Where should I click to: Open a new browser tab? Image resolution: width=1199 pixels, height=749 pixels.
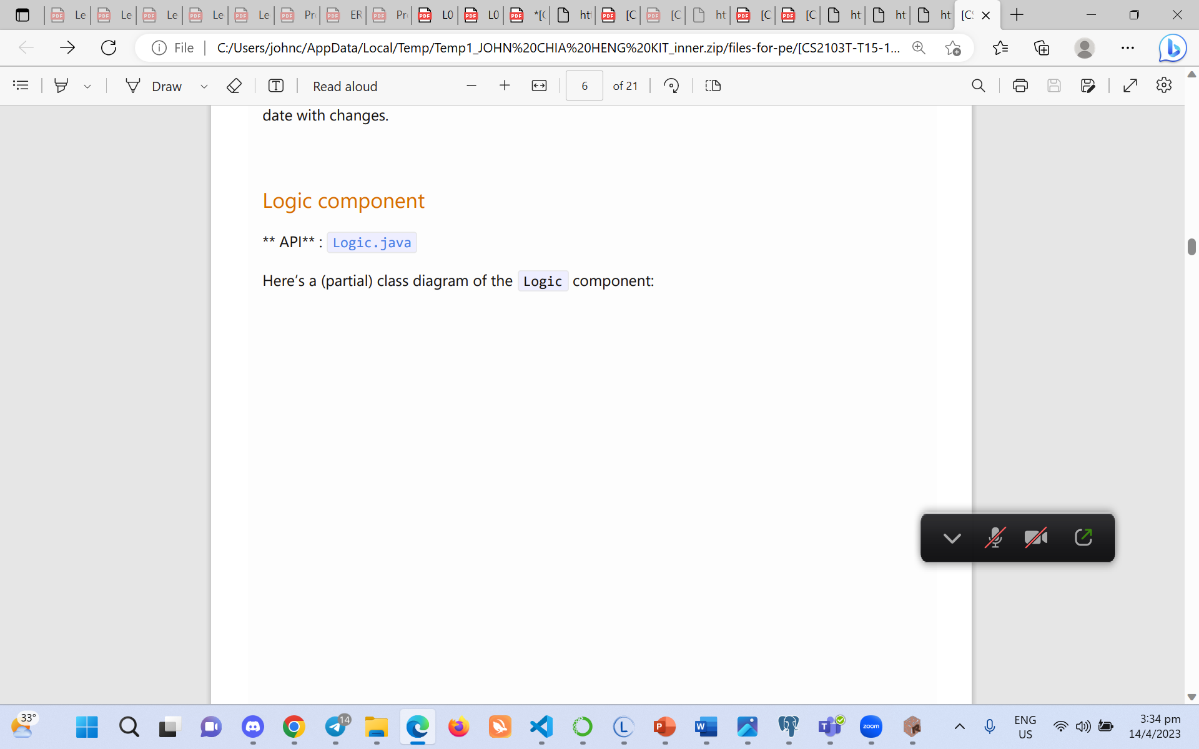pos(1017,15)
